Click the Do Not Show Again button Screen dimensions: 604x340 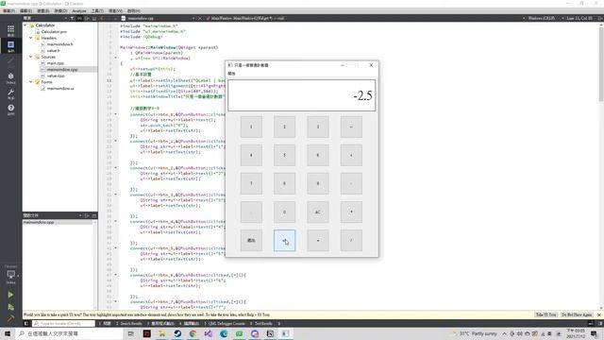pyautogui.click(x=577, y=314)
